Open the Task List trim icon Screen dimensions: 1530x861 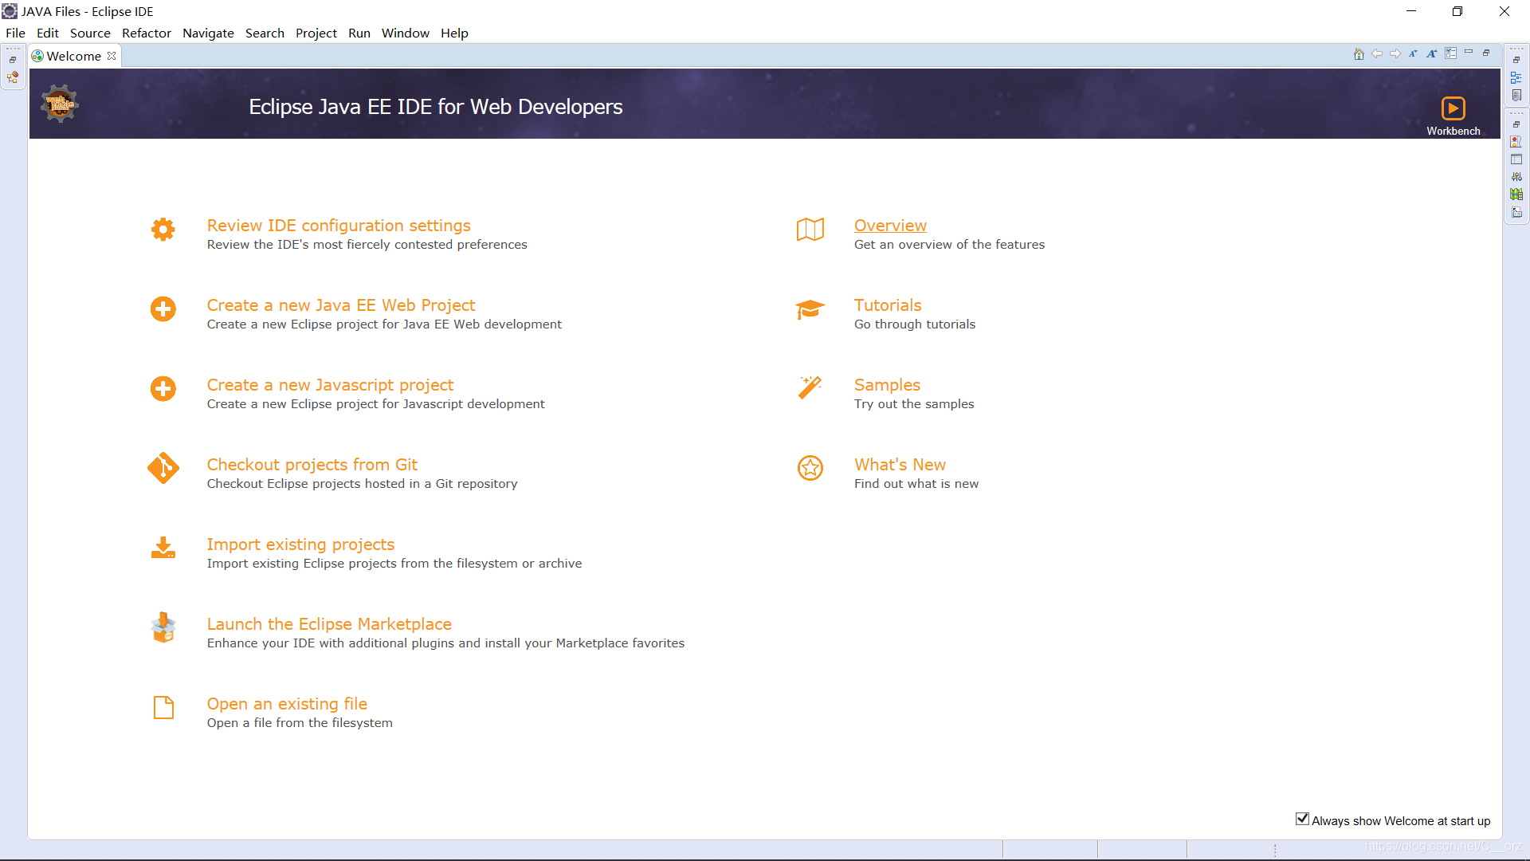1516,95
